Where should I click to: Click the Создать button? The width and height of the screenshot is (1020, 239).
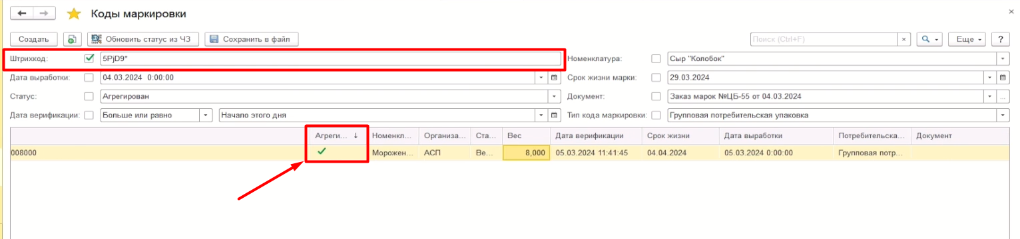33,39
